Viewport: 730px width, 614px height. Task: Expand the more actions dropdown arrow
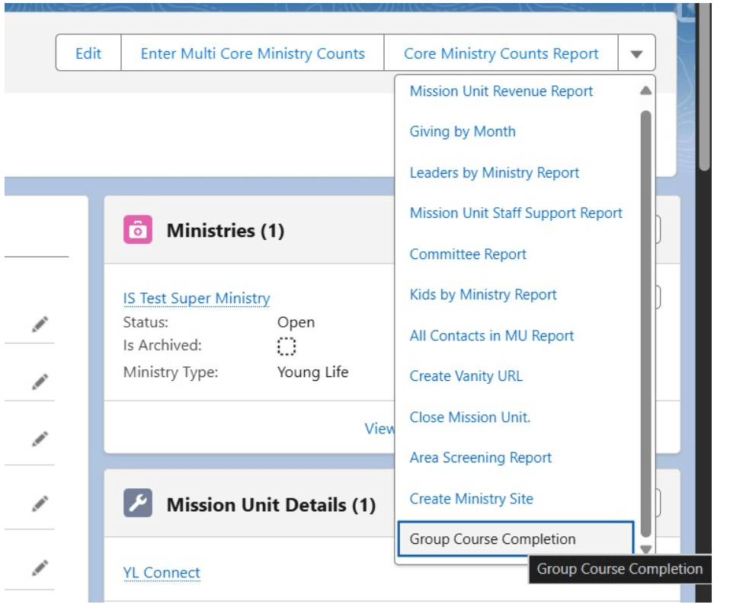(x=637, y=54)
